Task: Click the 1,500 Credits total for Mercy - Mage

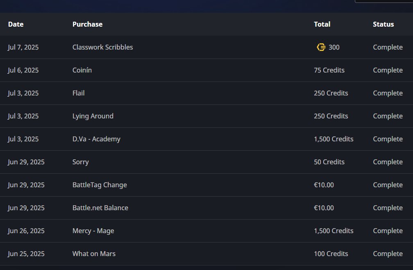Action: 334,231
